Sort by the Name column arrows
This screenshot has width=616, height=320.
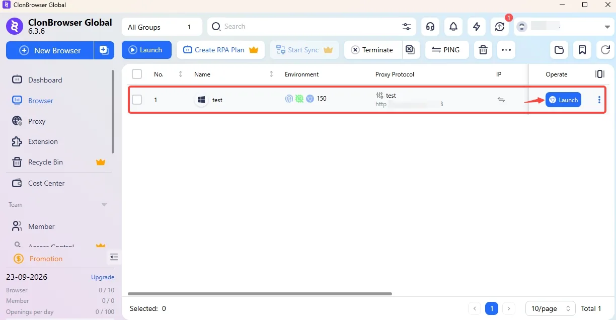tap(271, 74)
